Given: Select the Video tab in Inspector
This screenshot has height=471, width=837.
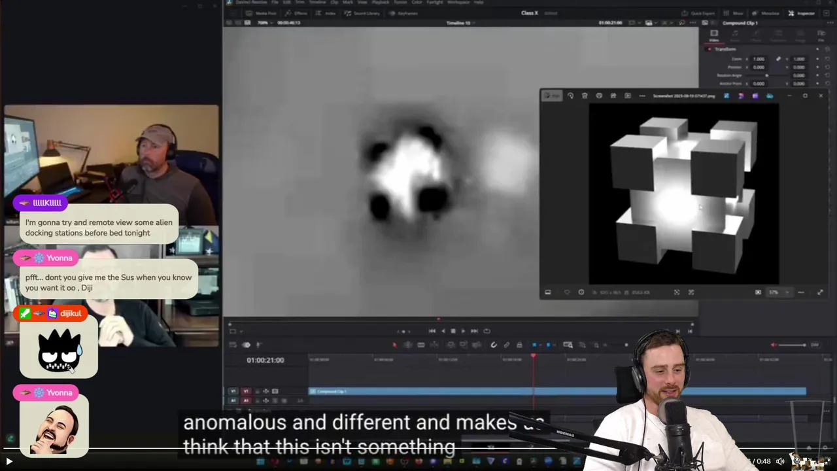Looking at the screenshot, I should click(714, 36).
